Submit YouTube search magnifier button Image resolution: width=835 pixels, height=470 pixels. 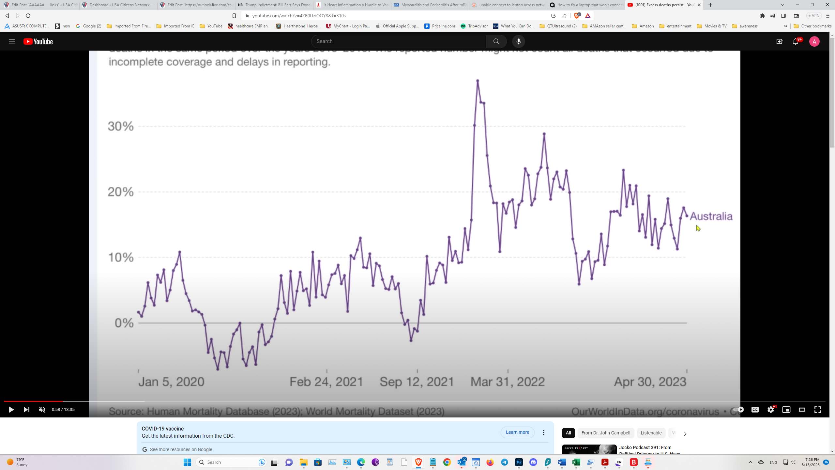pyautogui.click(x=496, y=41)
